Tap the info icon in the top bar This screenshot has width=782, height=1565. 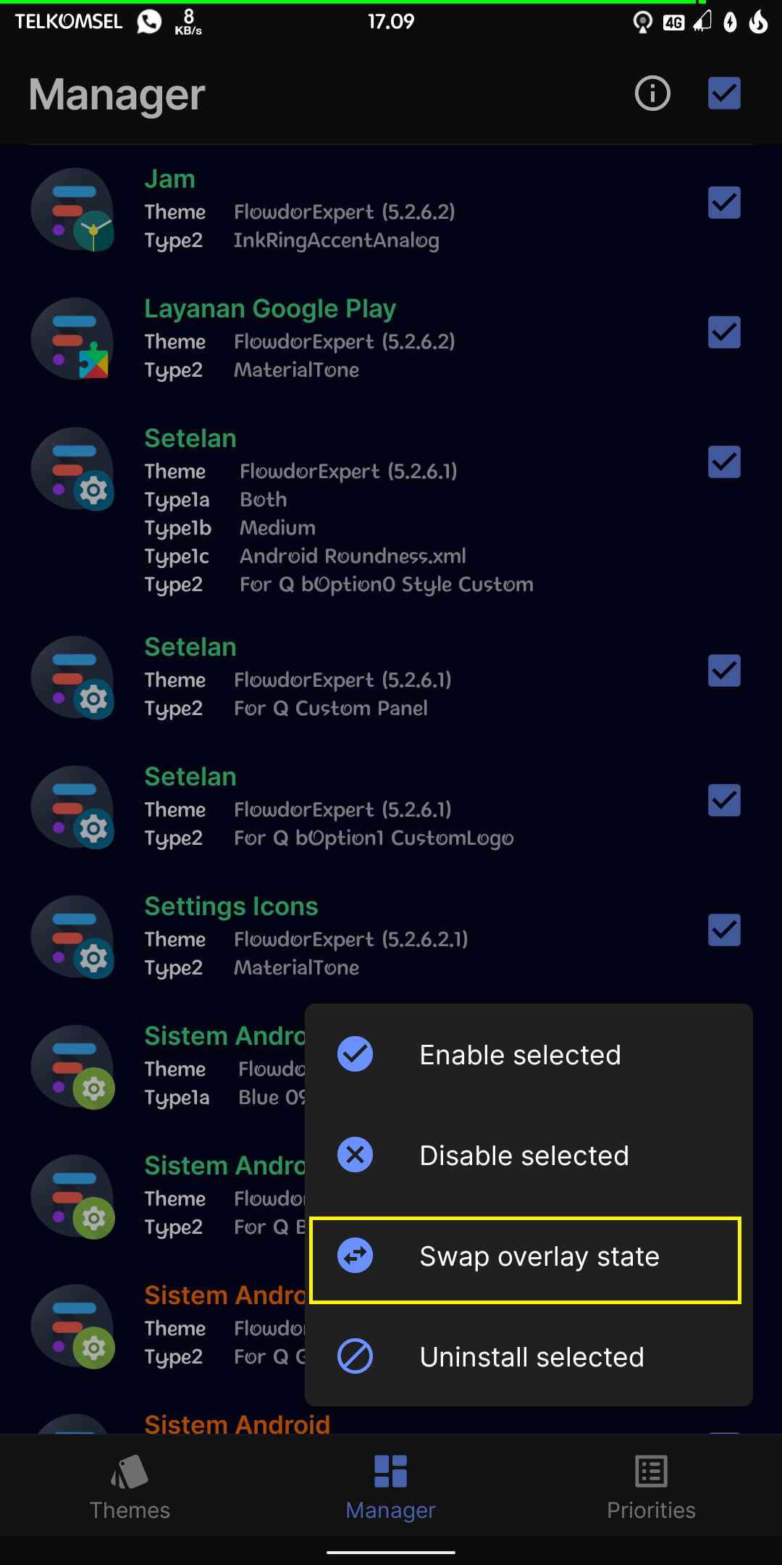[651, 93]
